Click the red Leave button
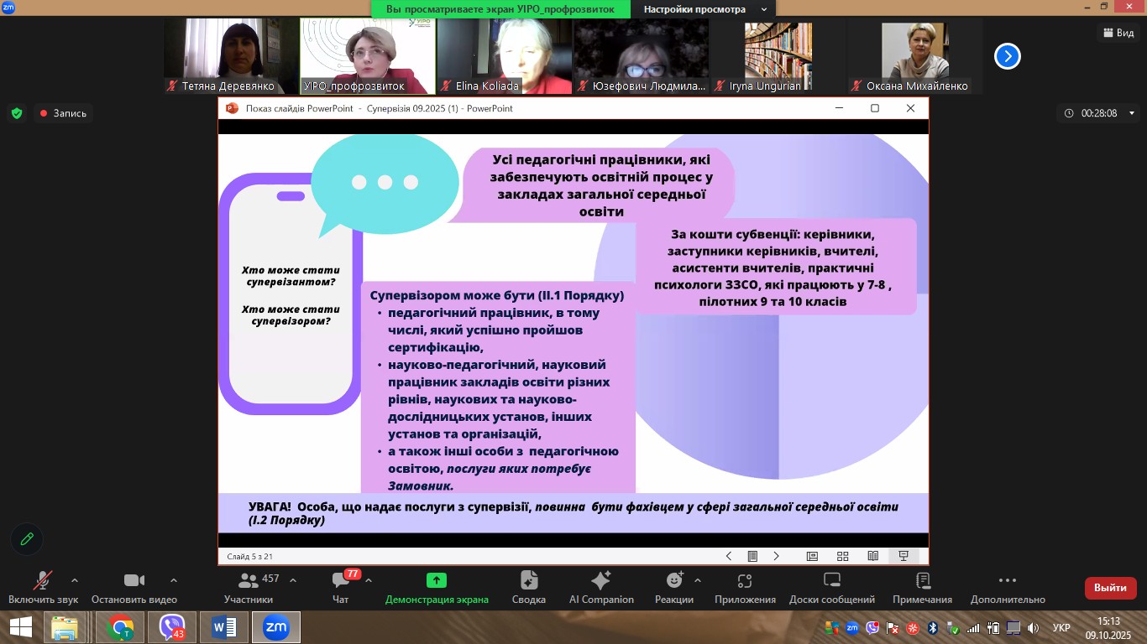This screenshot has width=1147, height=644. point(1110,588)
